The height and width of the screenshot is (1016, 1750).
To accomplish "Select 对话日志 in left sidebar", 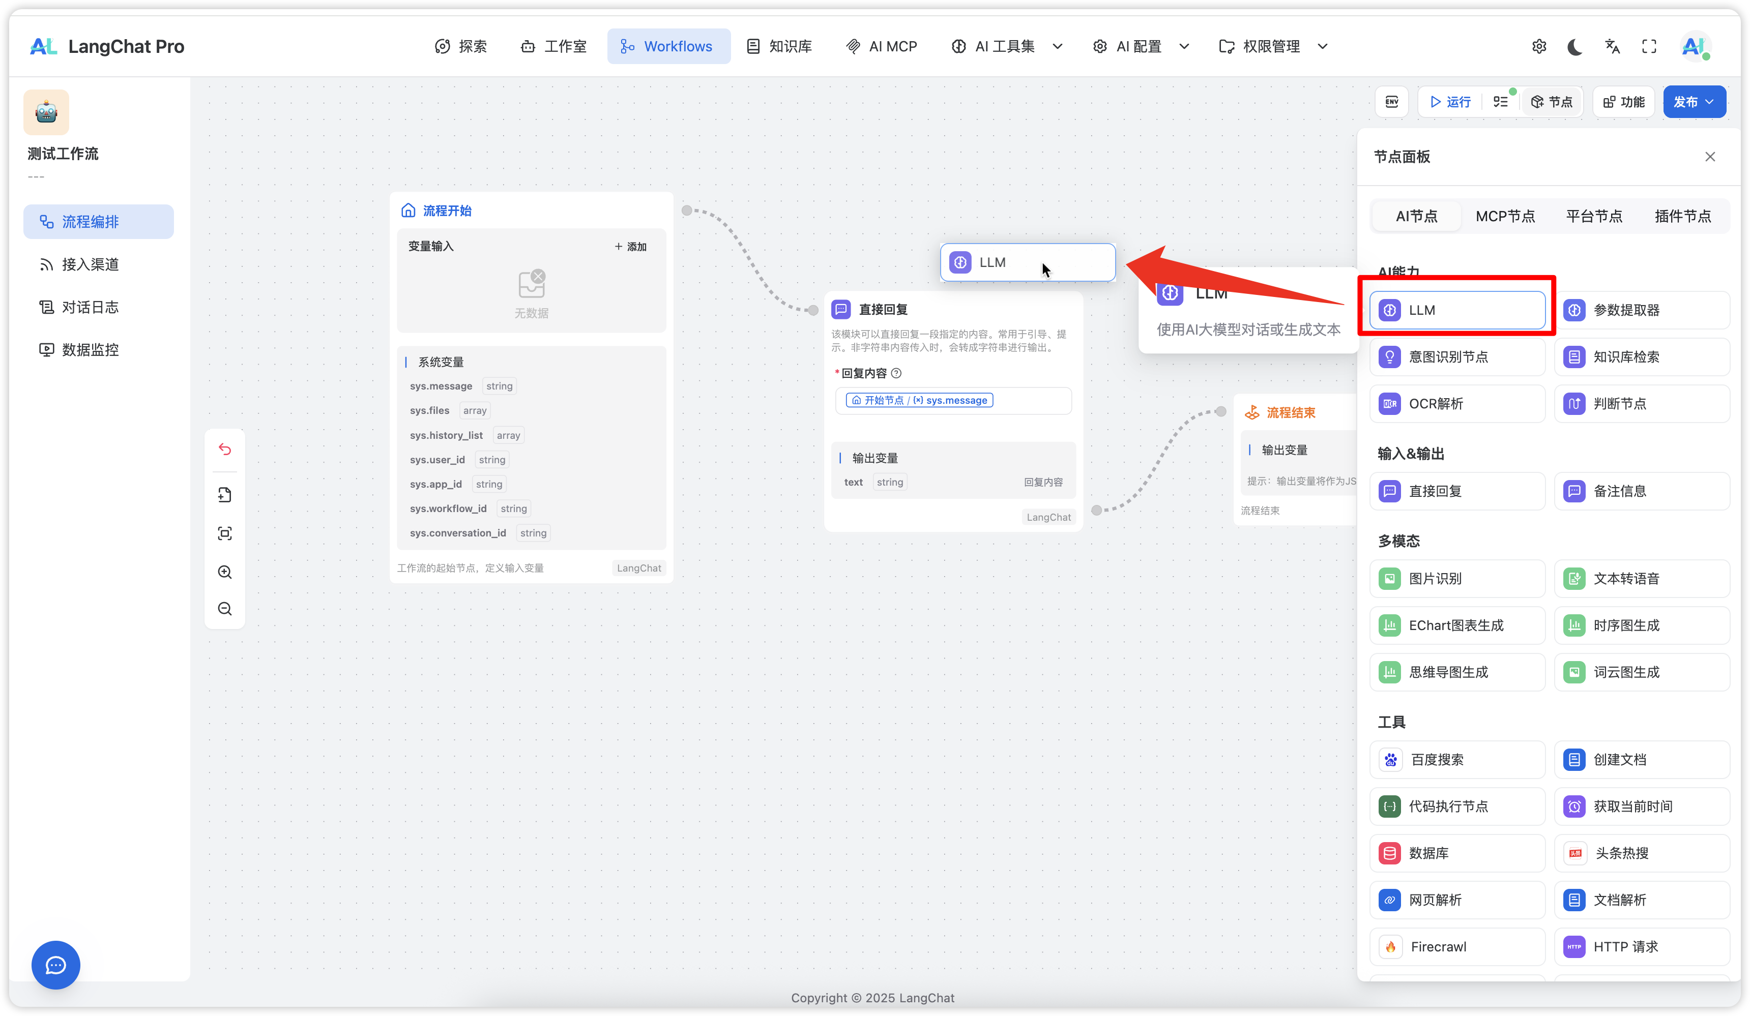I will point(90,307).
